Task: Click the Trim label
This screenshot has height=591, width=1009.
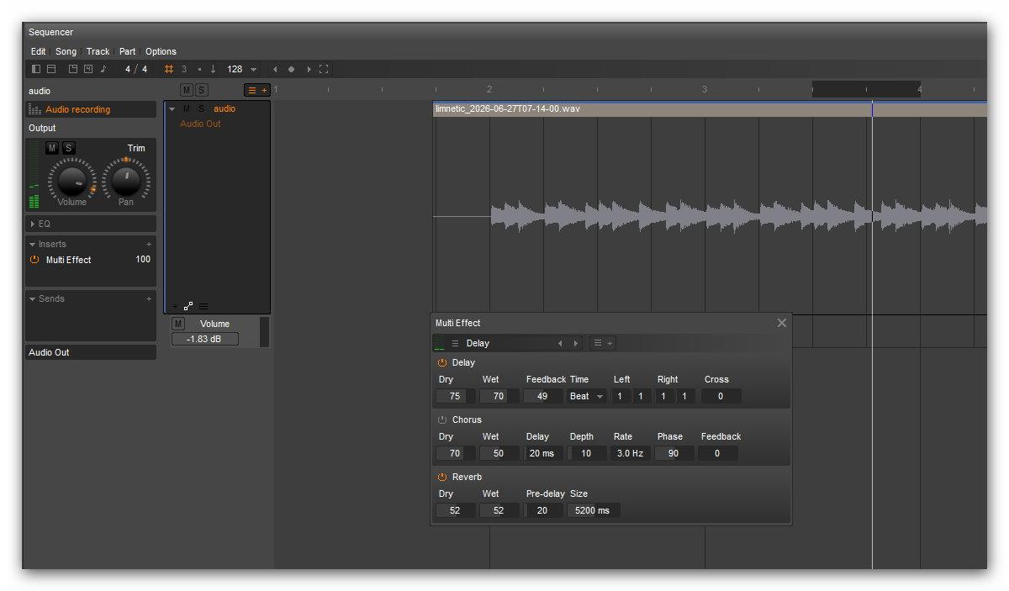Action: tap(136, 148)
